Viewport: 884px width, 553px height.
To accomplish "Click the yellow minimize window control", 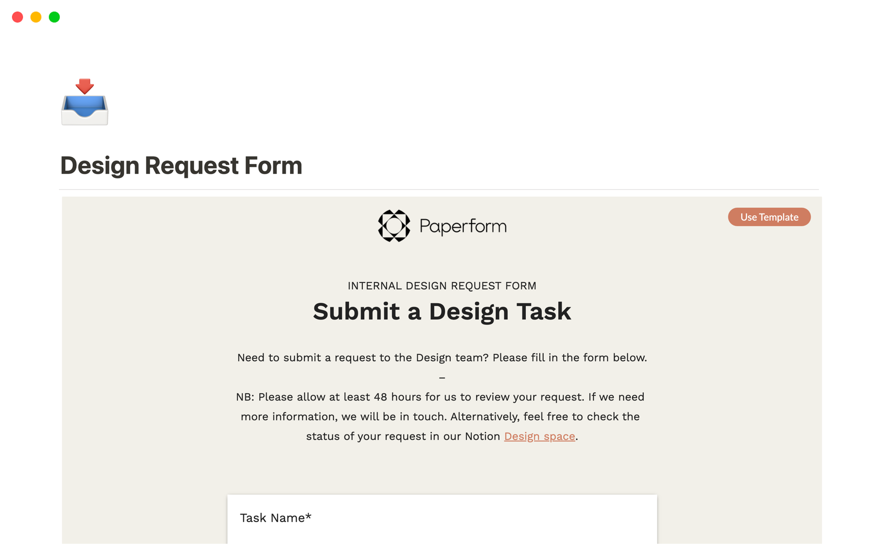I will point(35,17).
